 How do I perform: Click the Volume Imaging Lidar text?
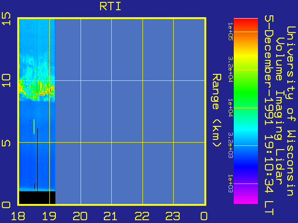(279, 111)
